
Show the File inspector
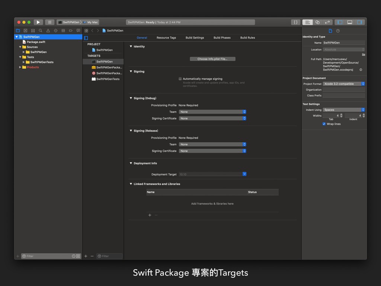click(x=330, y=31)
